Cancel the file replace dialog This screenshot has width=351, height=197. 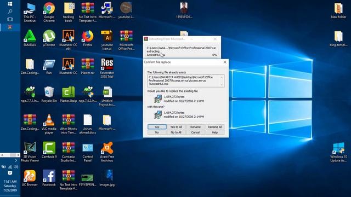(195, 132)
